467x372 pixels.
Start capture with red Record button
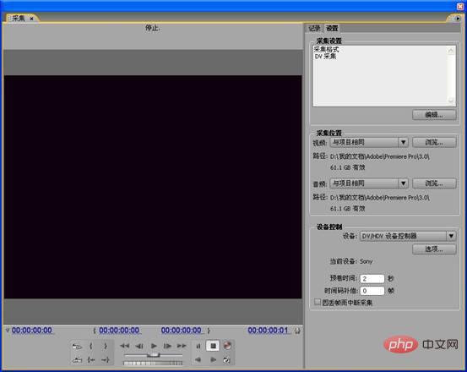[227, 346]
